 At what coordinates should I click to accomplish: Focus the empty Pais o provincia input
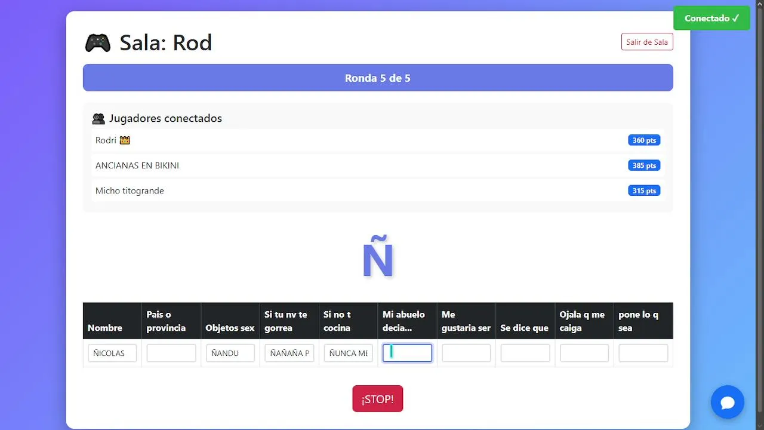coord(171,353)
